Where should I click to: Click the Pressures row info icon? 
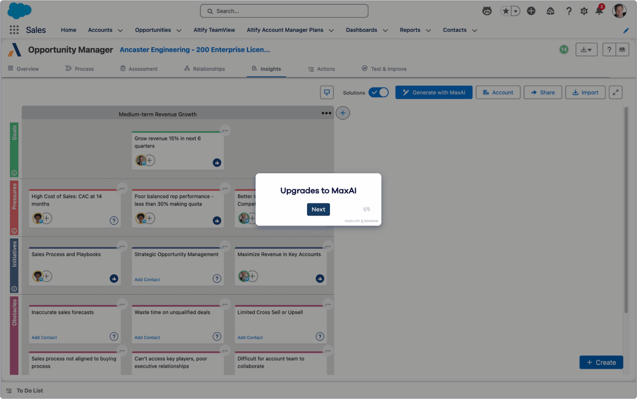[x=14, y=231]
